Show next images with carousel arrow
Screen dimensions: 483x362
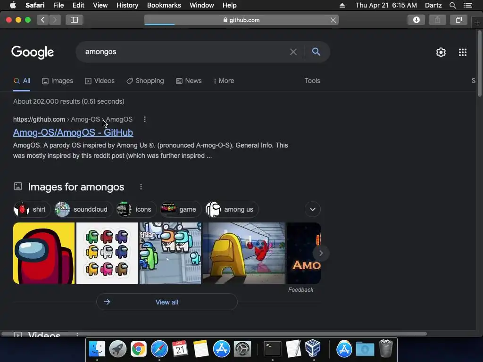(x=321, y=253)
